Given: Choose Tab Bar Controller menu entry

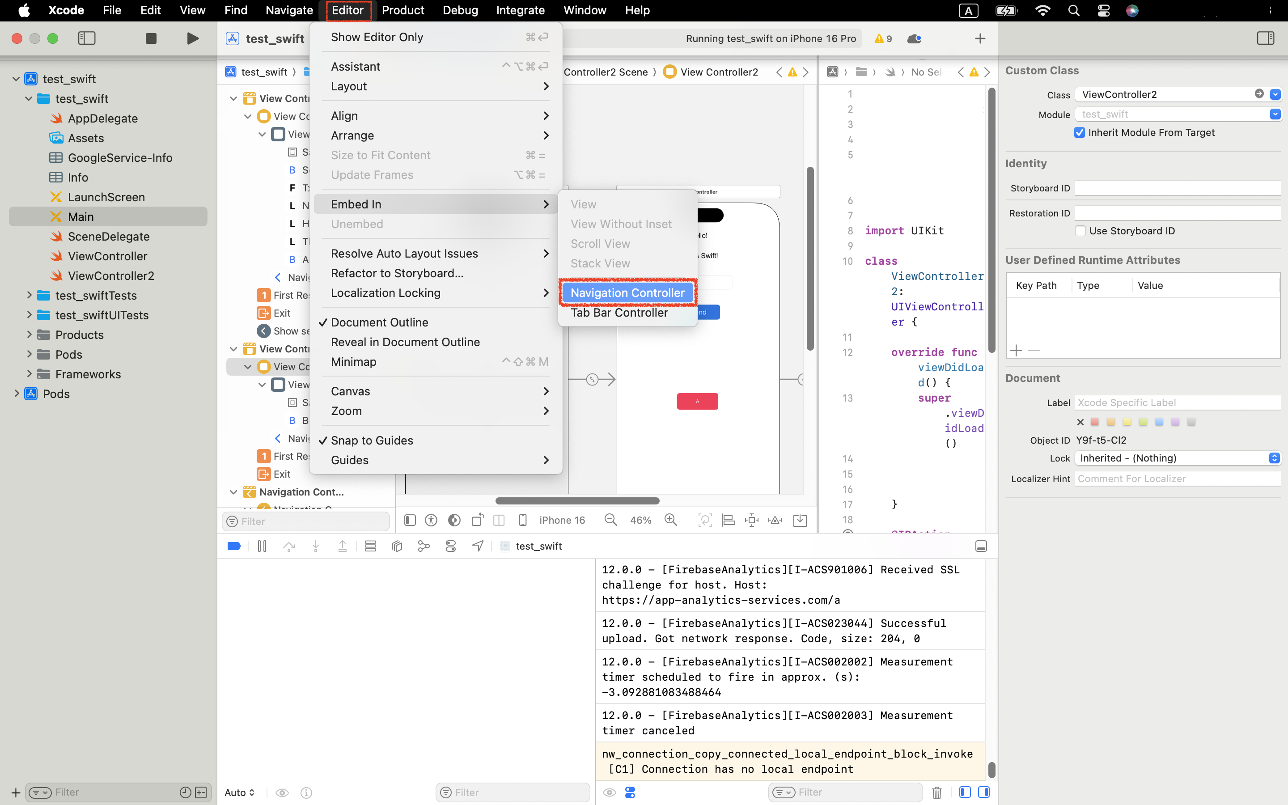Looking at the screenshot, I should (x=619, y=313).
